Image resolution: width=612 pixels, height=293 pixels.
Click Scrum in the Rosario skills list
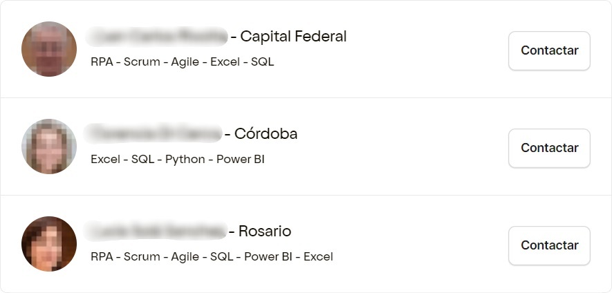click(x=141, y=256)
